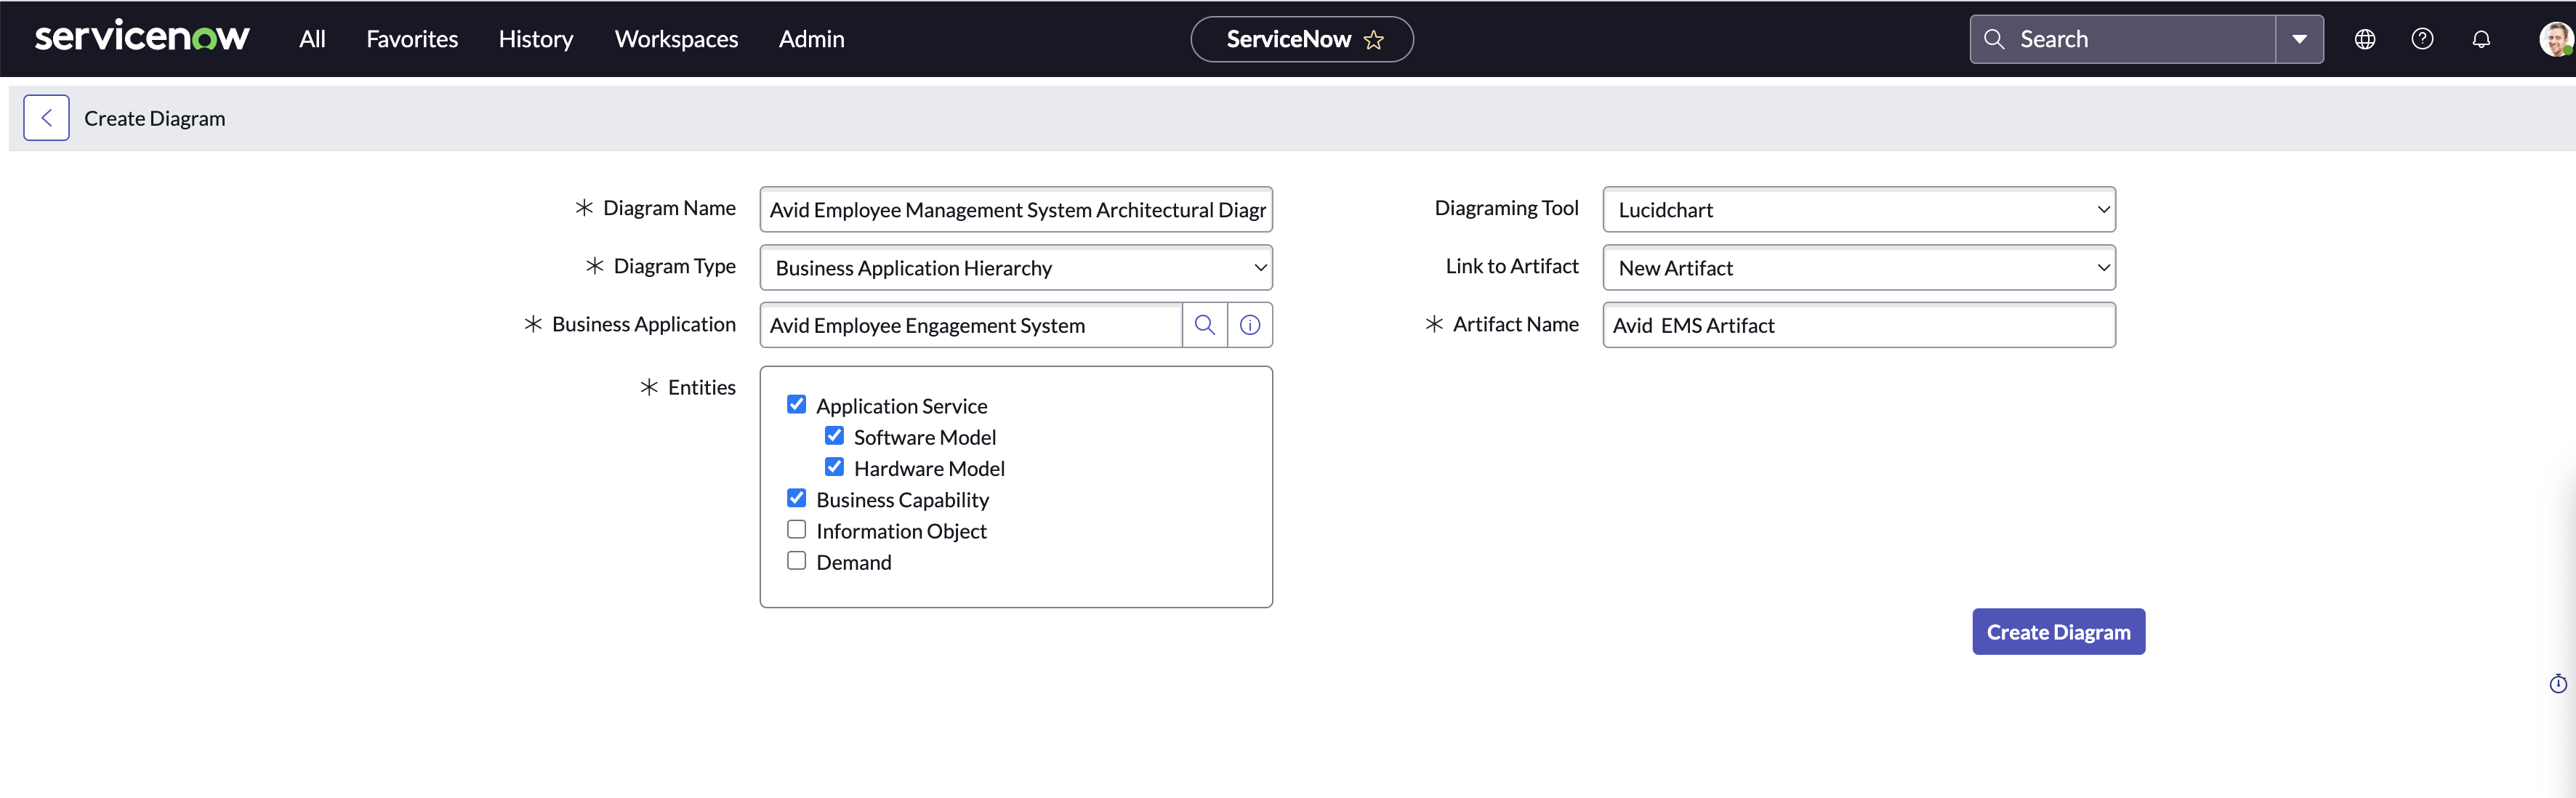Uncheck the Hardware Model checkbox
The height and width of the screenshot is (798, 2576).
834,466
